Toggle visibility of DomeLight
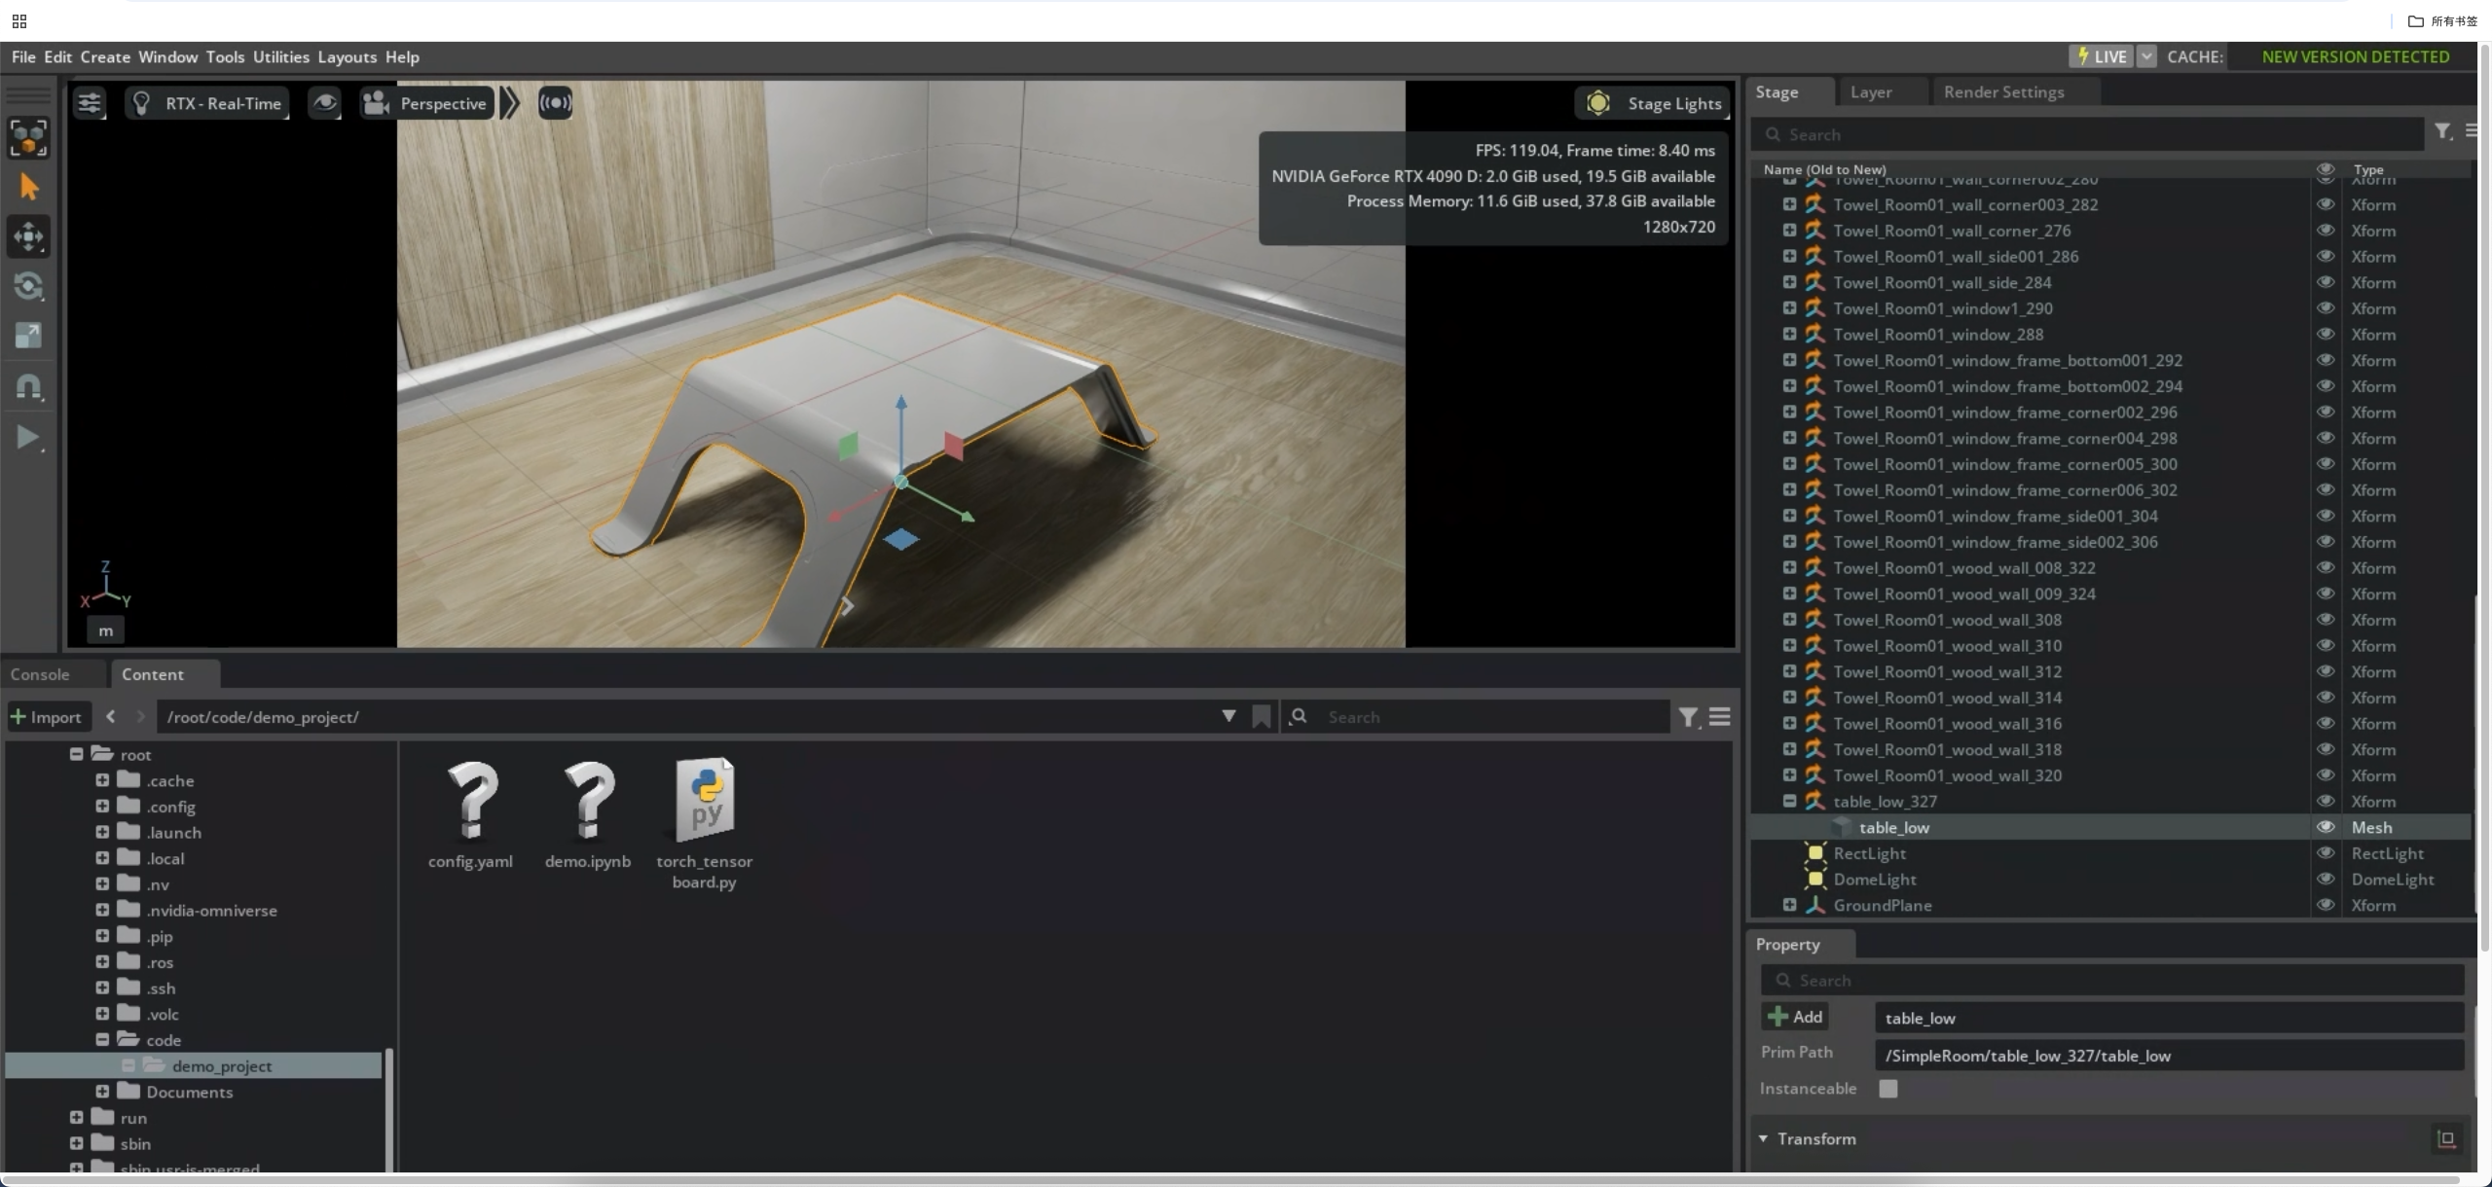This screenshot has height=1187, width=2492. point(2326,879)
